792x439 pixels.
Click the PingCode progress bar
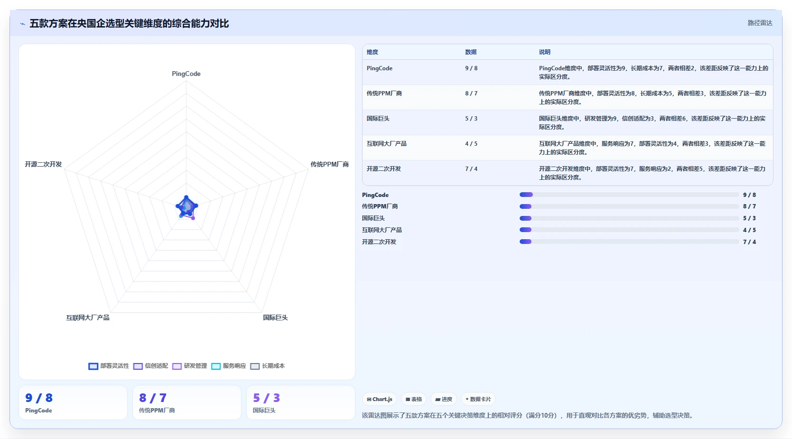tap(629, 195)
